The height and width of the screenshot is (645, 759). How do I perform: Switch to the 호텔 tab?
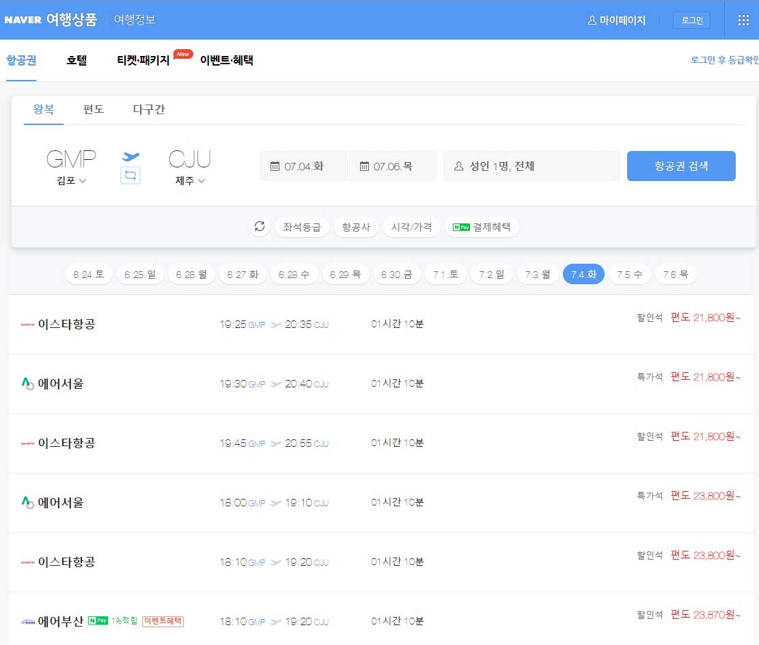pyautogui.click(x=77, y=60)
